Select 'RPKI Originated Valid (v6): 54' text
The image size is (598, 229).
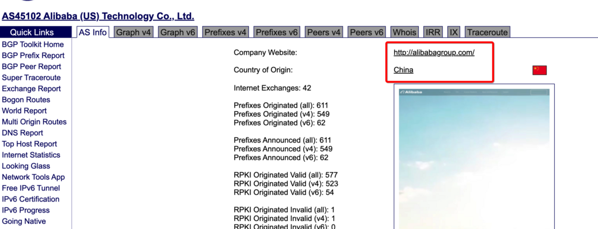[x=284, y=192]
